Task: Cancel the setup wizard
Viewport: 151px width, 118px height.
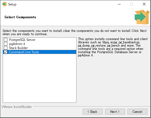Action: coord(137,112)
